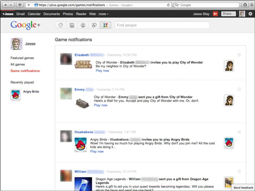The height and width of the screenshot is (191, 255).
Task: Open Documents from the top bar
Action: pos(52,14)
